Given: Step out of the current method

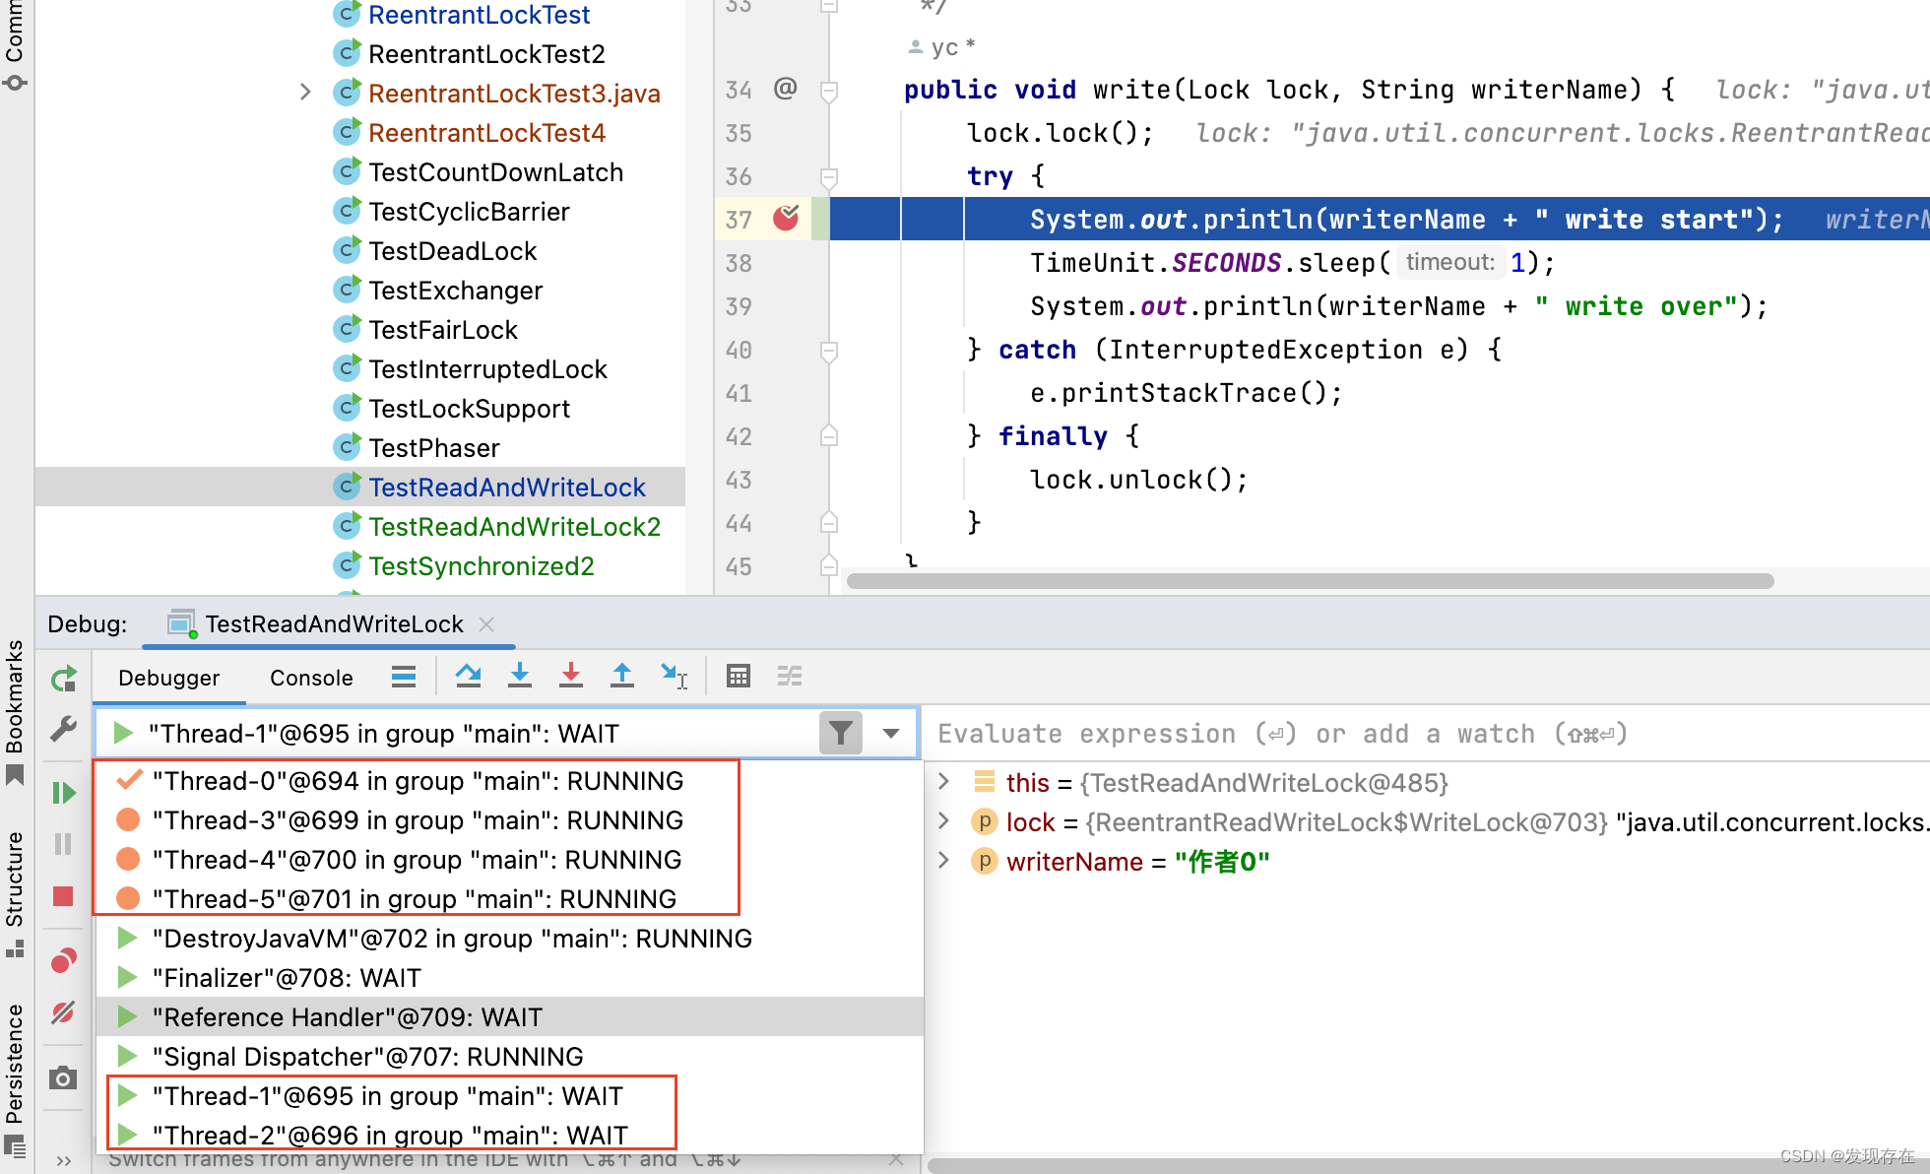Looking at the screenshot, I should click(622, 676).
